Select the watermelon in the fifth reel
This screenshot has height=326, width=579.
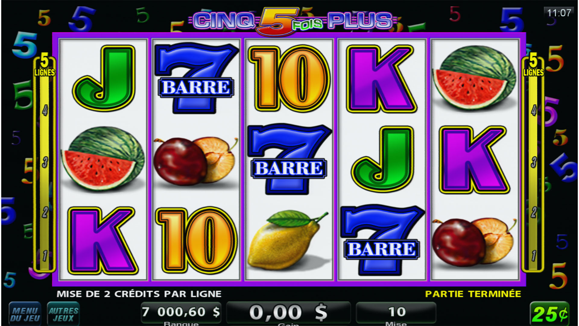click(474, 77)
